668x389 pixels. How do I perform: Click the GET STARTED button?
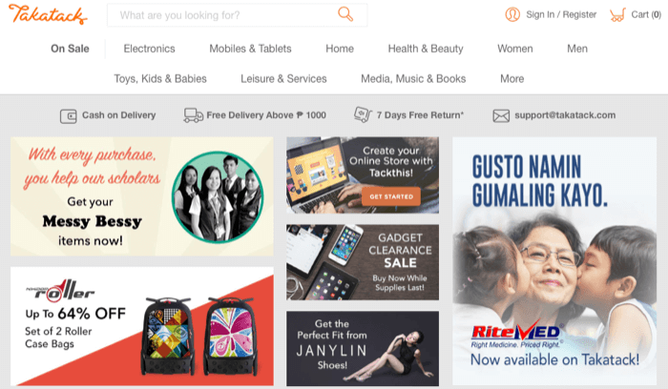(x=391, y=196)
